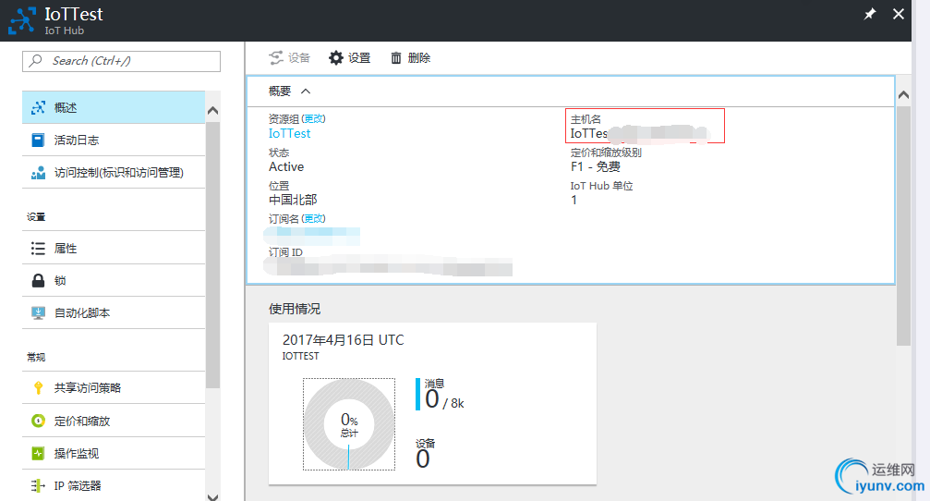The width and height of the screenshot is (930, 501).
Task: Open IP 筛选器 item
Action: coord(114,485)
